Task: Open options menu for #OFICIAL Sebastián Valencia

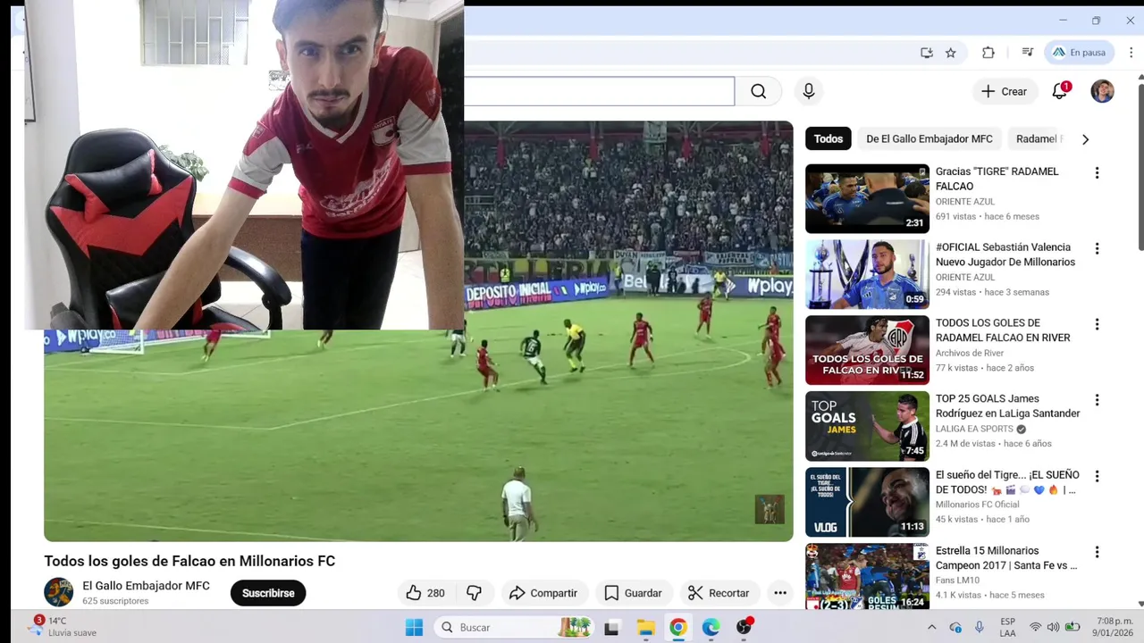Action: coord(1097,248)
